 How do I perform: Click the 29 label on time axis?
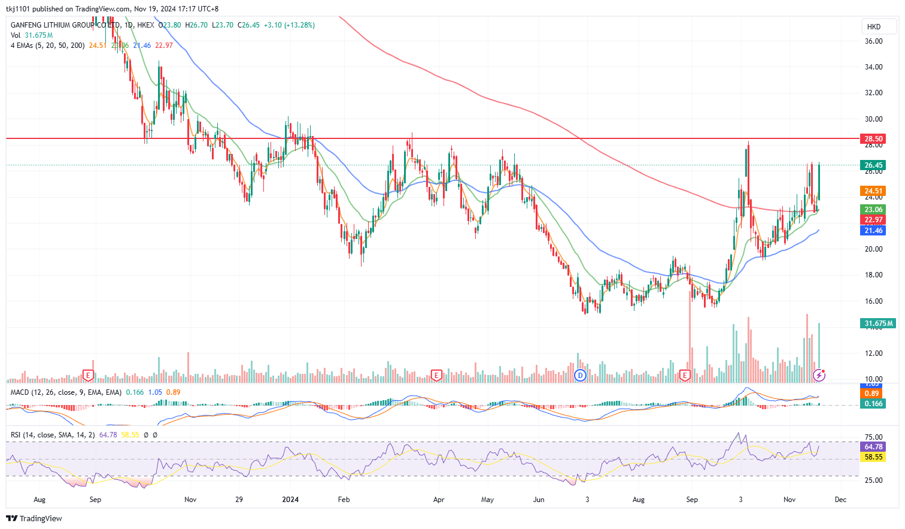point(239,500)
